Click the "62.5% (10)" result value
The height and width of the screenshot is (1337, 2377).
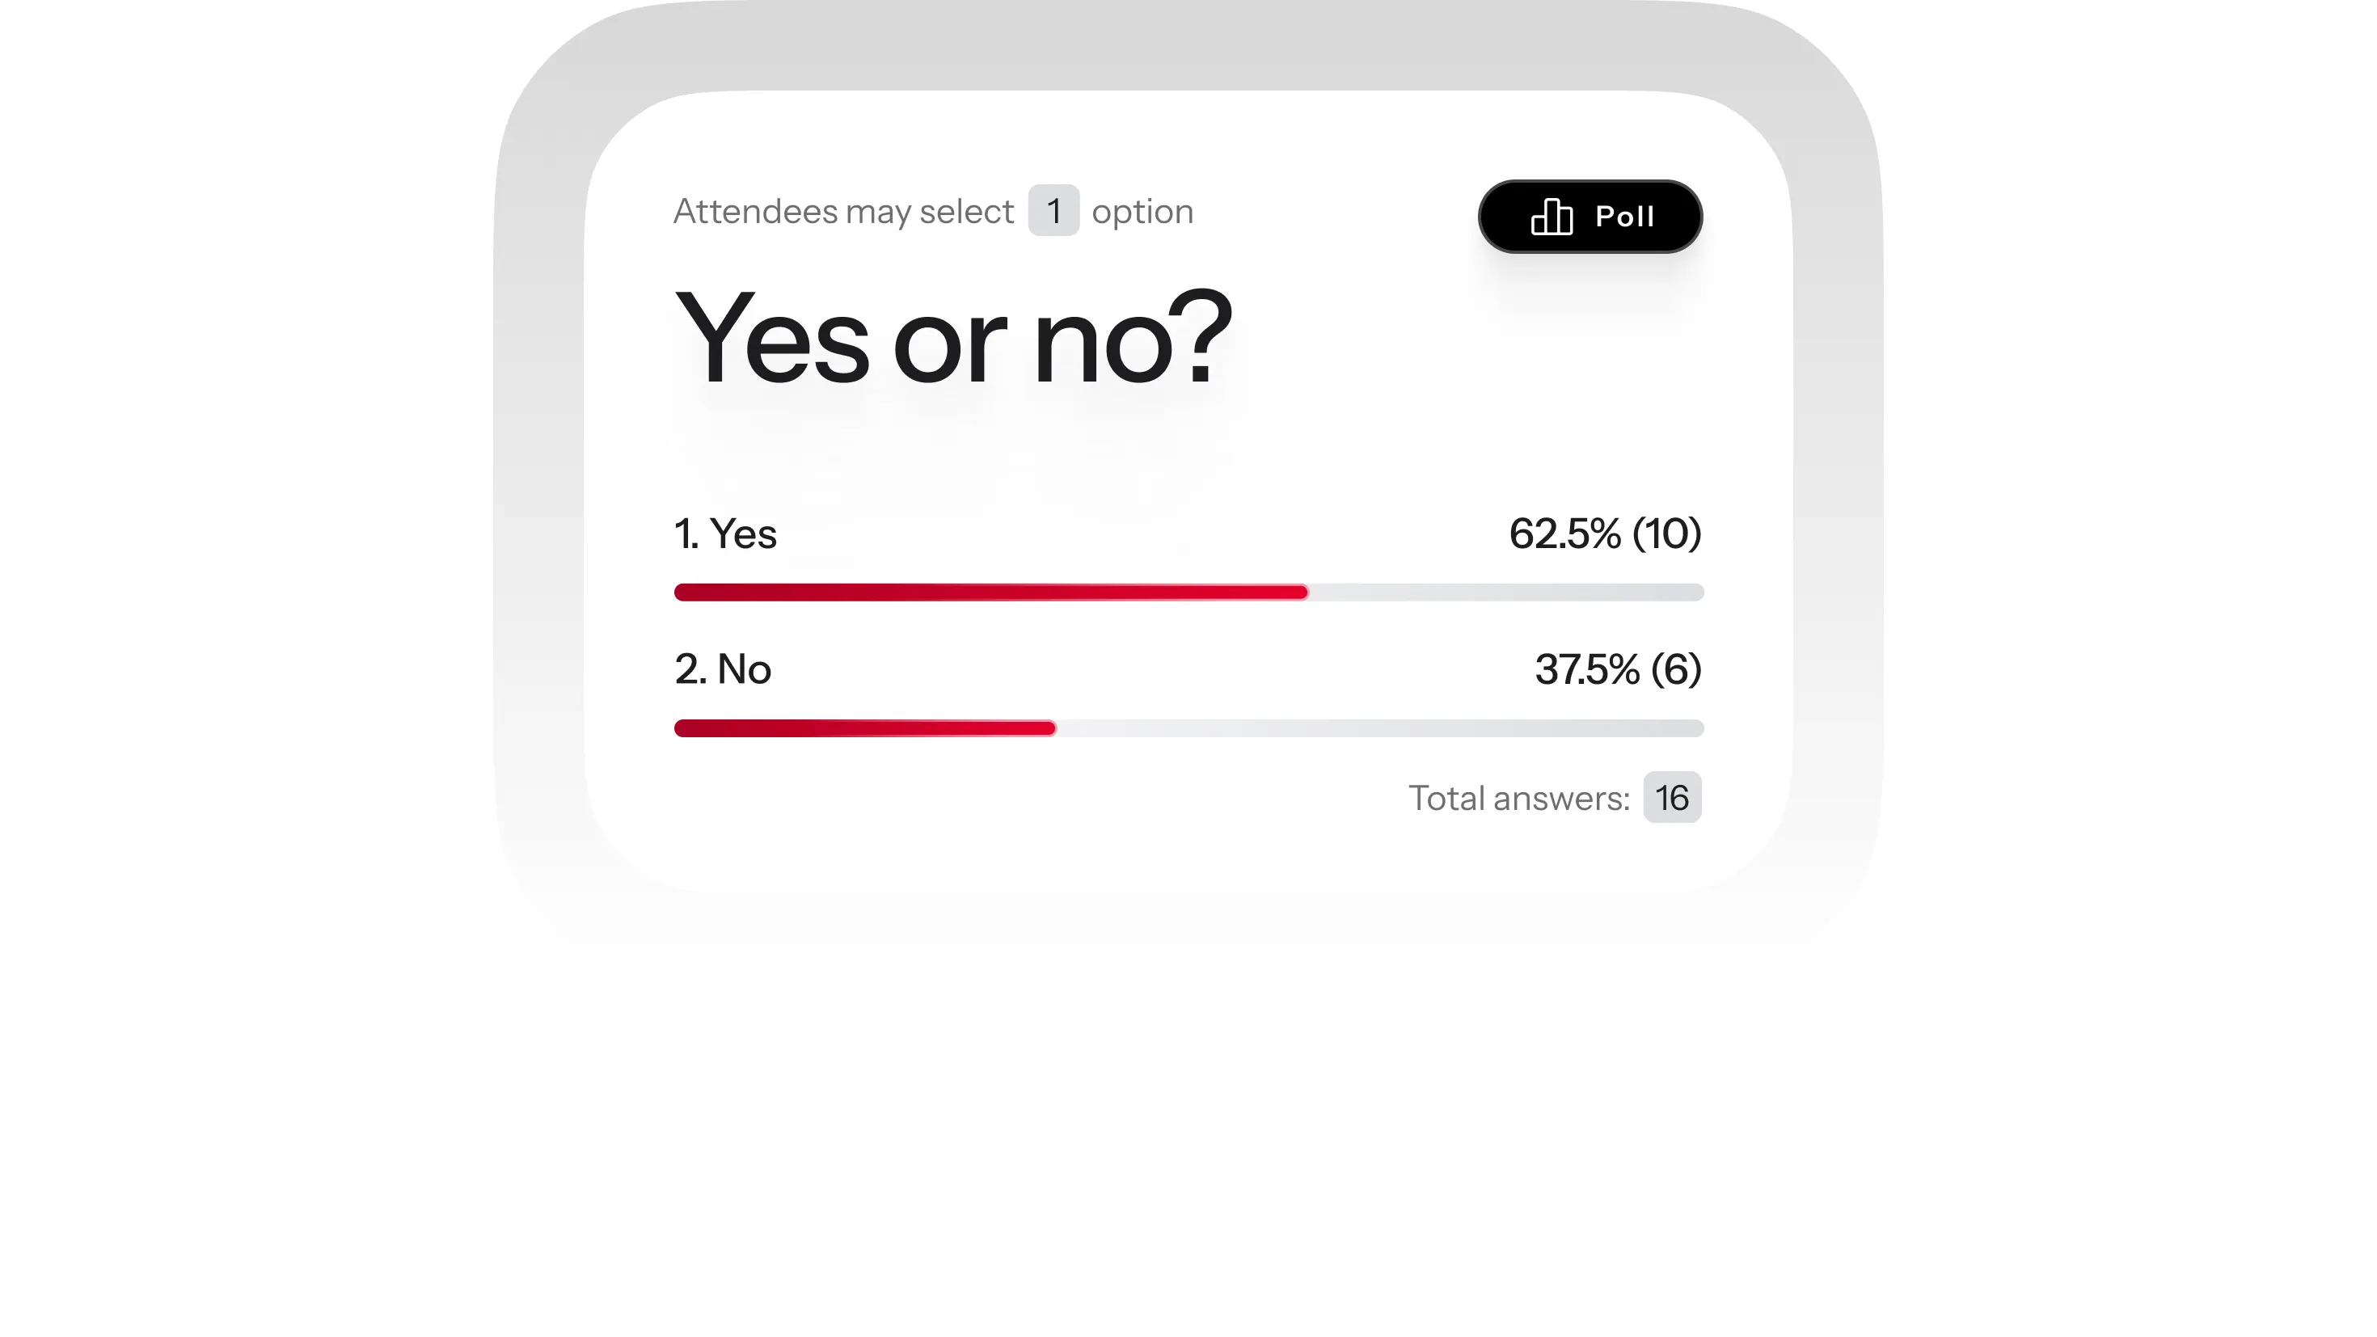(1605, 534)
